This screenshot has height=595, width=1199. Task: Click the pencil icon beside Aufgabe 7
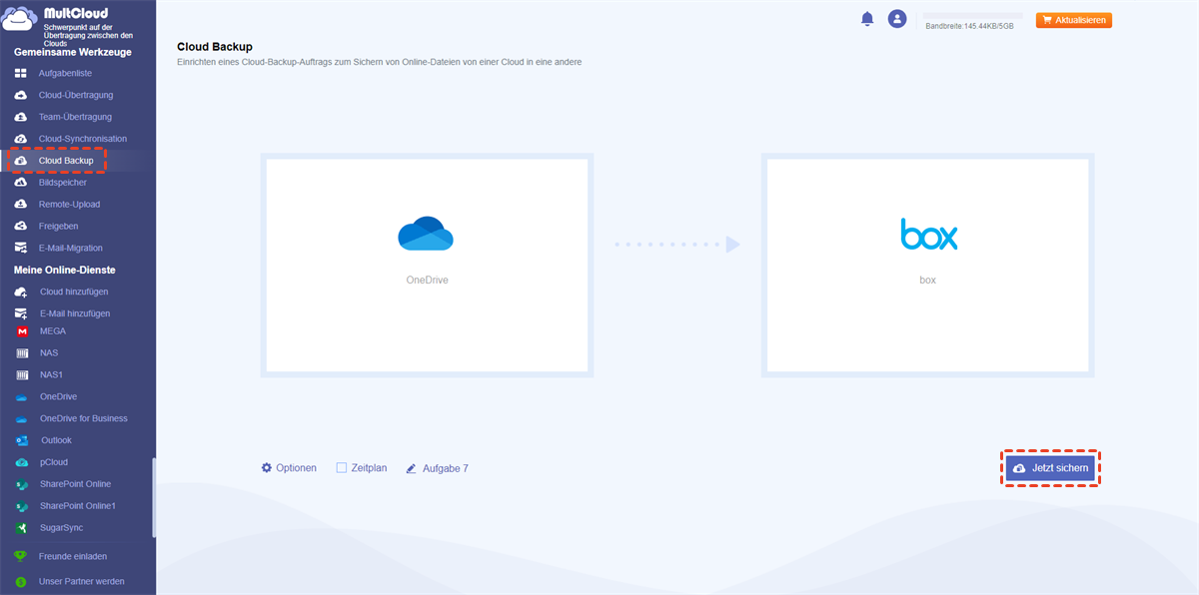coord(412,467)
